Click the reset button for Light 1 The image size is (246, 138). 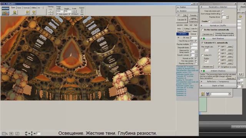click(230, 46)
